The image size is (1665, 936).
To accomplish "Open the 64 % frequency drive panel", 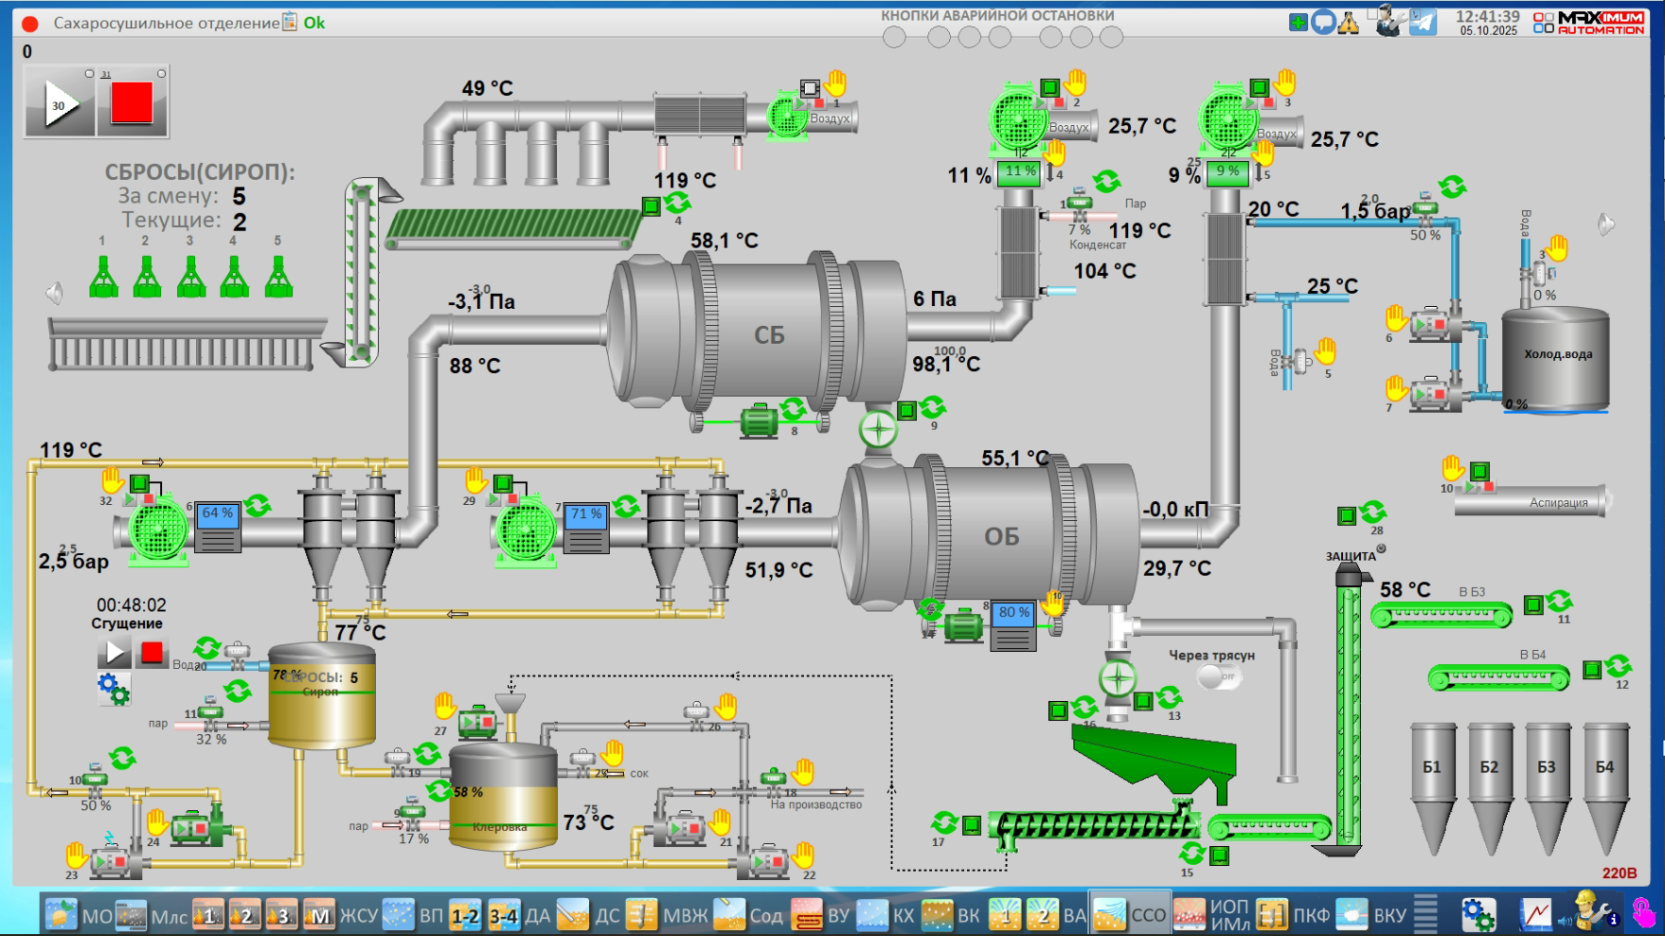I will (217, 527).
